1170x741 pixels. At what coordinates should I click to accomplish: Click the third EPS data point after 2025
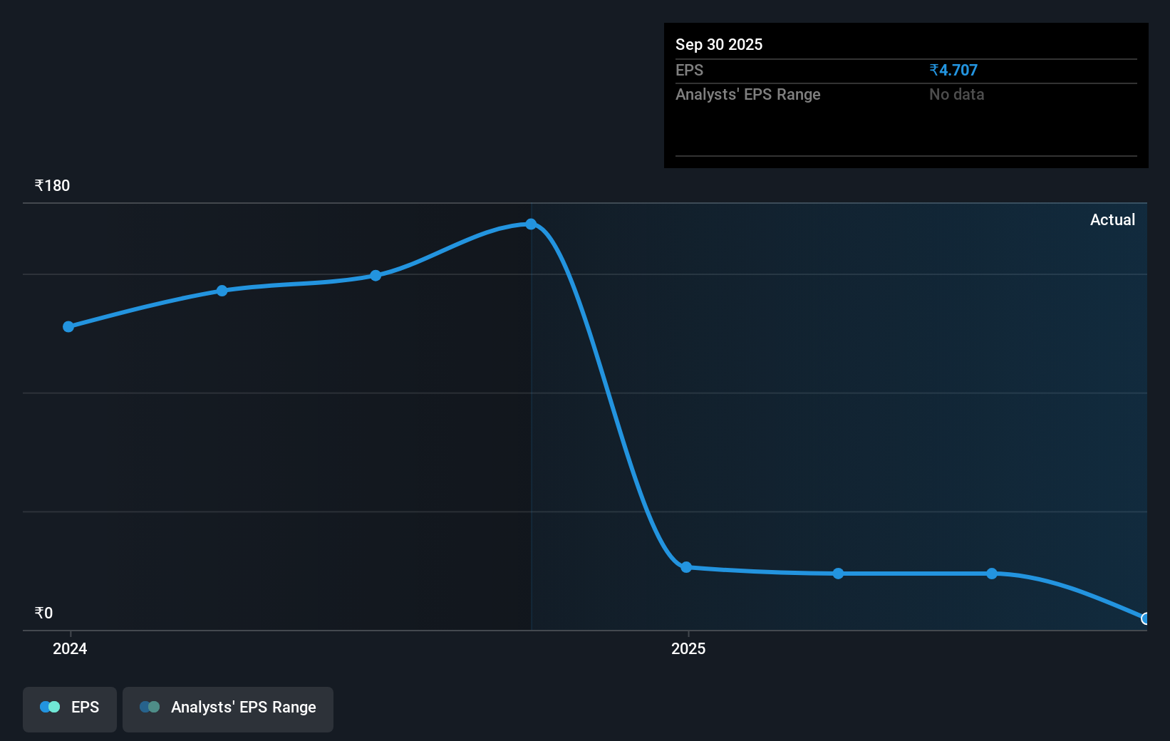point(992,573)
